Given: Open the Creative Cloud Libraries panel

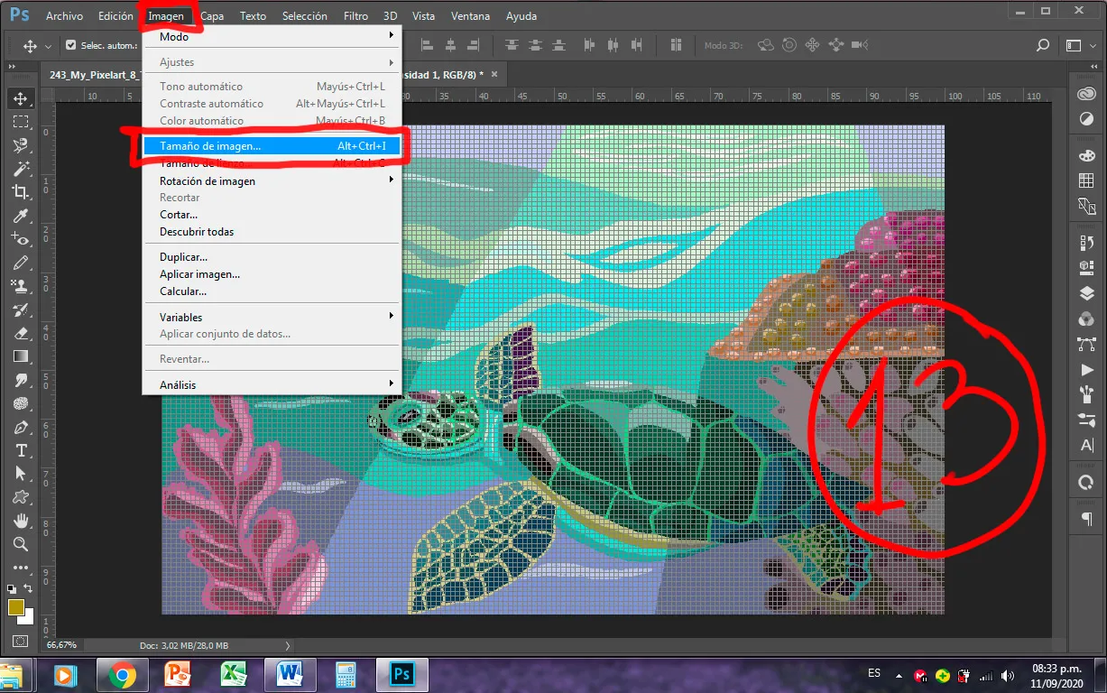Looking at the screenshot, I should click(1086, 96).
